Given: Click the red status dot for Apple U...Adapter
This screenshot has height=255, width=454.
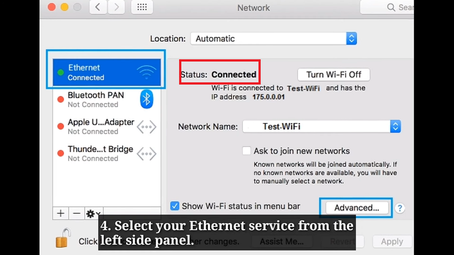Looking at the screenshot, I should [60, 126].
